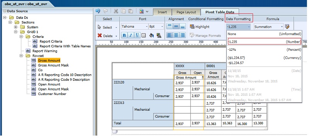Collapse the Sections tree node

[10, 22]
